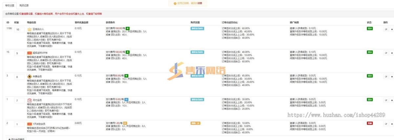The image size is (394, 140).
Task: Click 支付费用1.00/每 text for 1天体验会员
Action: [114, 123]
